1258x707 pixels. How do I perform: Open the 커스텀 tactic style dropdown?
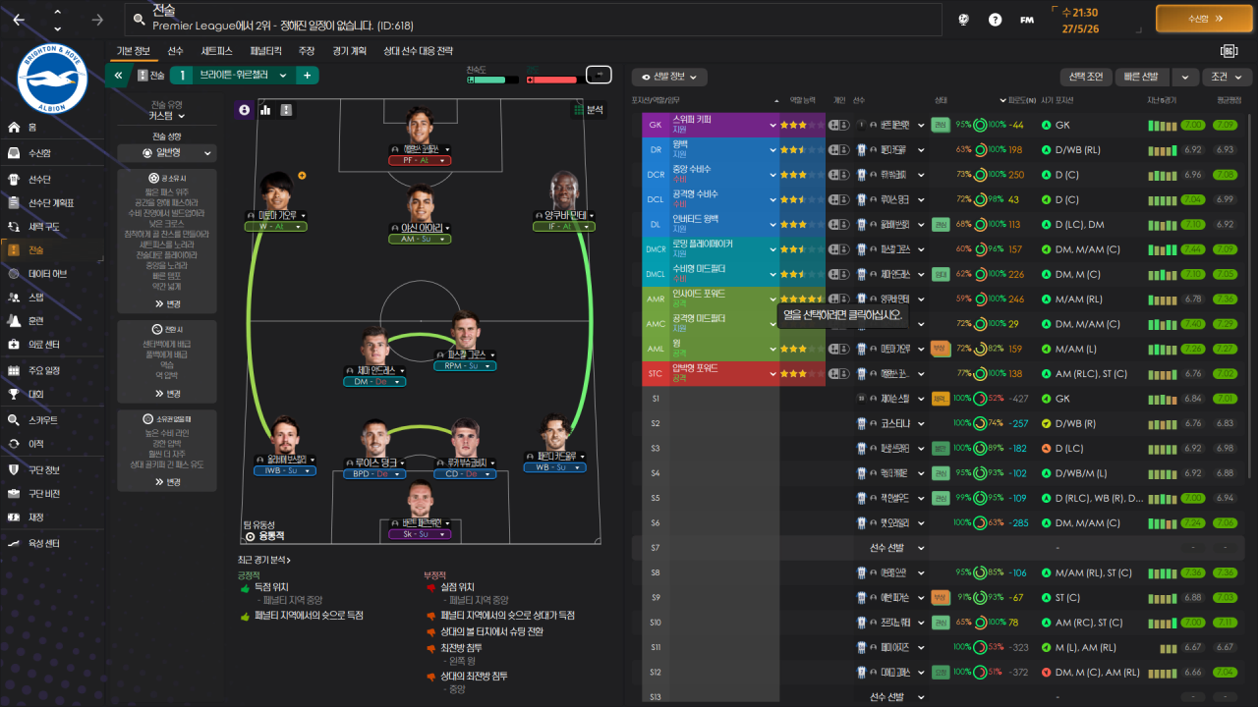pos(167,116)
